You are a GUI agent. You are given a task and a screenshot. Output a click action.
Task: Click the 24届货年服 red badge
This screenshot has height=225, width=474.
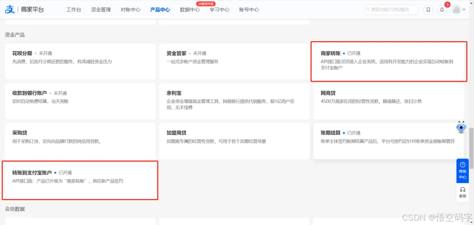point(205,4)
